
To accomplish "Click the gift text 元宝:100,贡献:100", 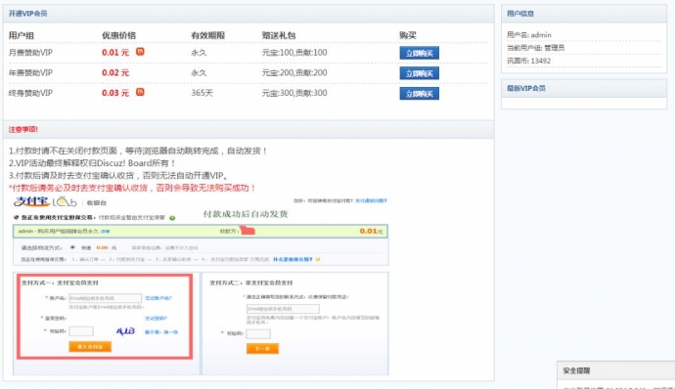I will click(x=294, y=53).
